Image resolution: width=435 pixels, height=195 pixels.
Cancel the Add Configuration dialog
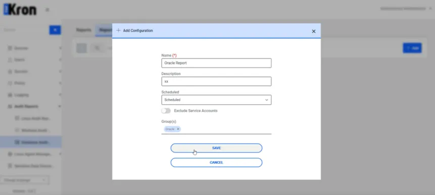216,162
